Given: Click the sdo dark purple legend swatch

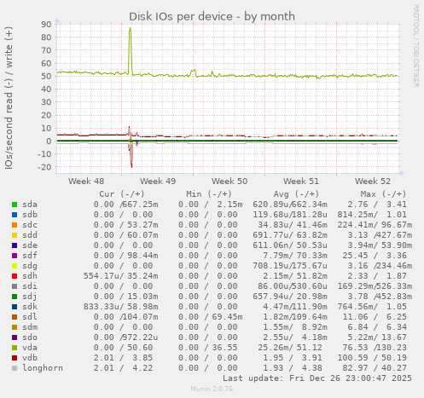Looking at the screenshot, I should [15, 337].
